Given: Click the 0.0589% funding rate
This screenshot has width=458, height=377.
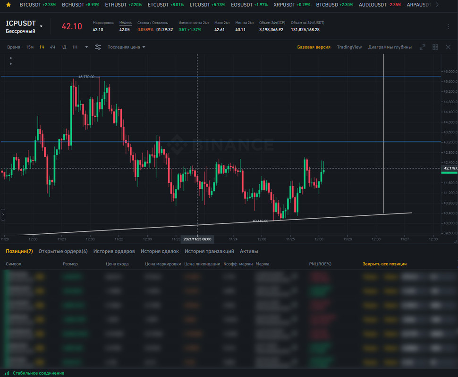Looking at the screenshot, I should (x=145, y=30).
